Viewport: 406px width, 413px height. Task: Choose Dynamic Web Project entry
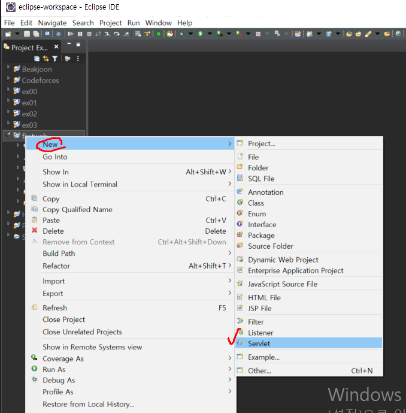pyautogui.click(x=308, y=260)
